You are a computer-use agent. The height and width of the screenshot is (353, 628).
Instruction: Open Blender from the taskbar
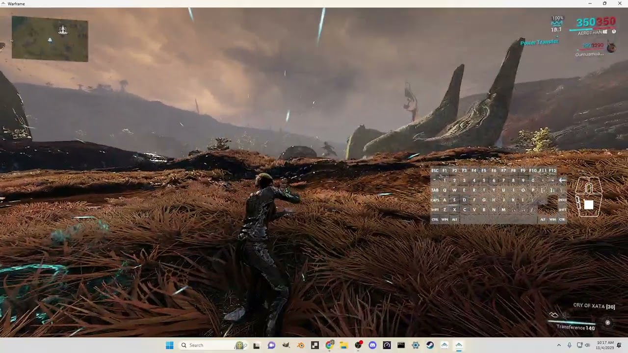click(x=300, y=345)
